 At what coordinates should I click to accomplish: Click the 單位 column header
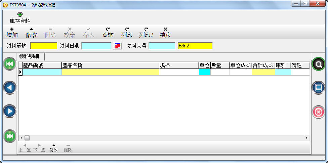[205, 66]
